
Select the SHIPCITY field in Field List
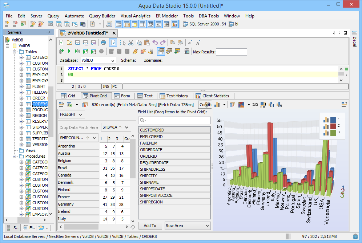(x=174, y=176)
